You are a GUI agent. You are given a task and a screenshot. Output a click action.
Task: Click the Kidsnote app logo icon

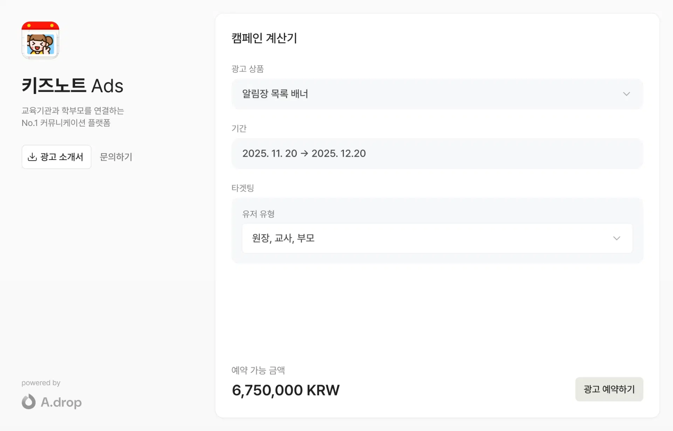40,40
